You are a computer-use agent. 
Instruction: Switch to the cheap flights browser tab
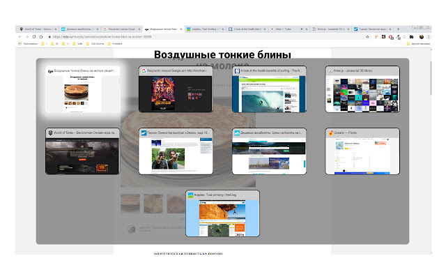(x=79, y=29)
